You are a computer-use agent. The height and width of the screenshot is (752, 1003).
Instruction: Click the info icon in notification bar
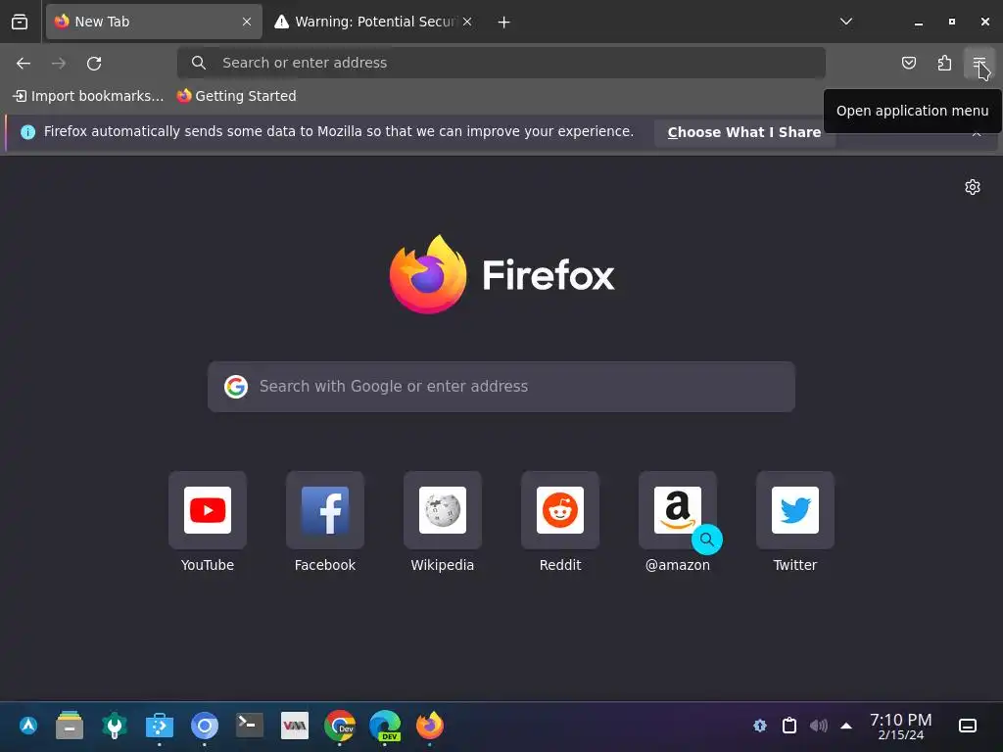click(27, 132)
